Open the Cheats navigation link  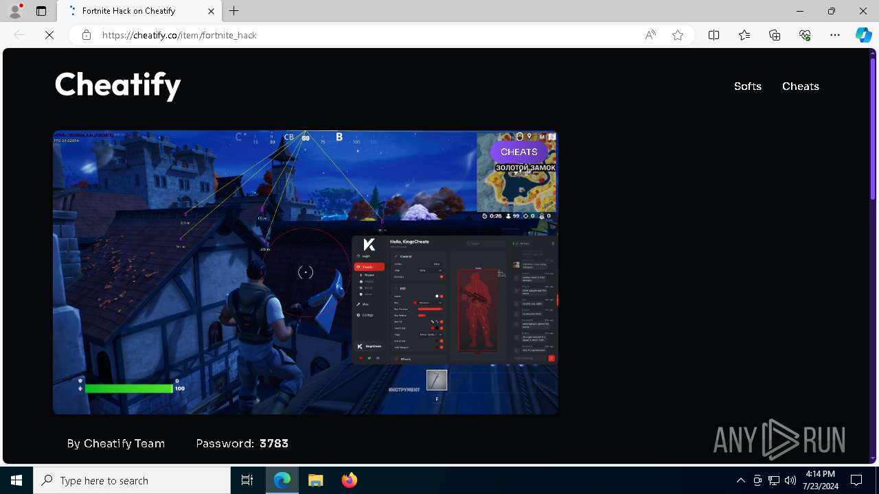(x=801, y=86)
